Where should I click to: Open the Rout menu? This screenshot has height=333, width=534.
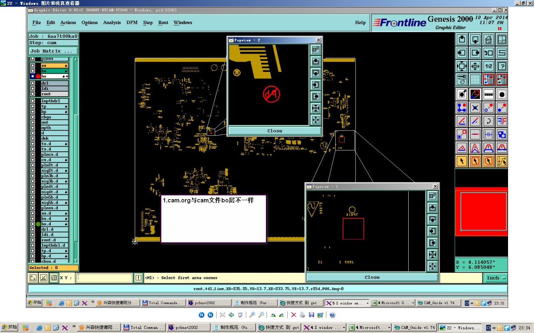163,23
